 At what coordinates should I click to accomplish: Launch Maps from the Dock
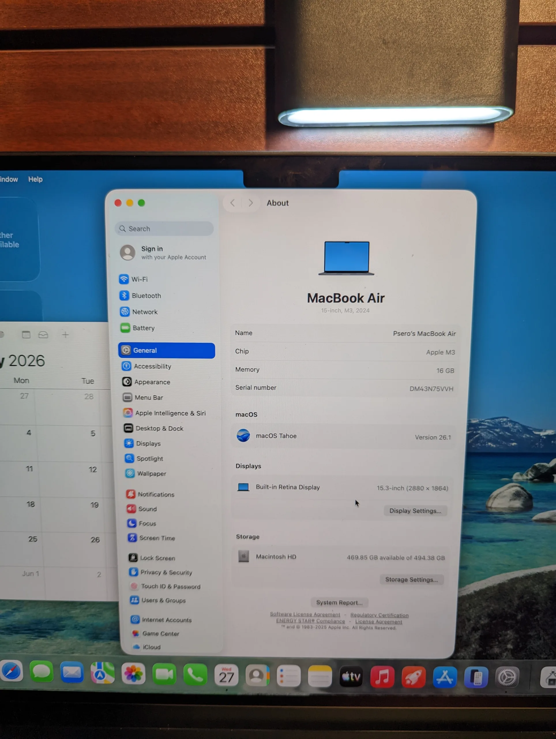click(102, 673)
